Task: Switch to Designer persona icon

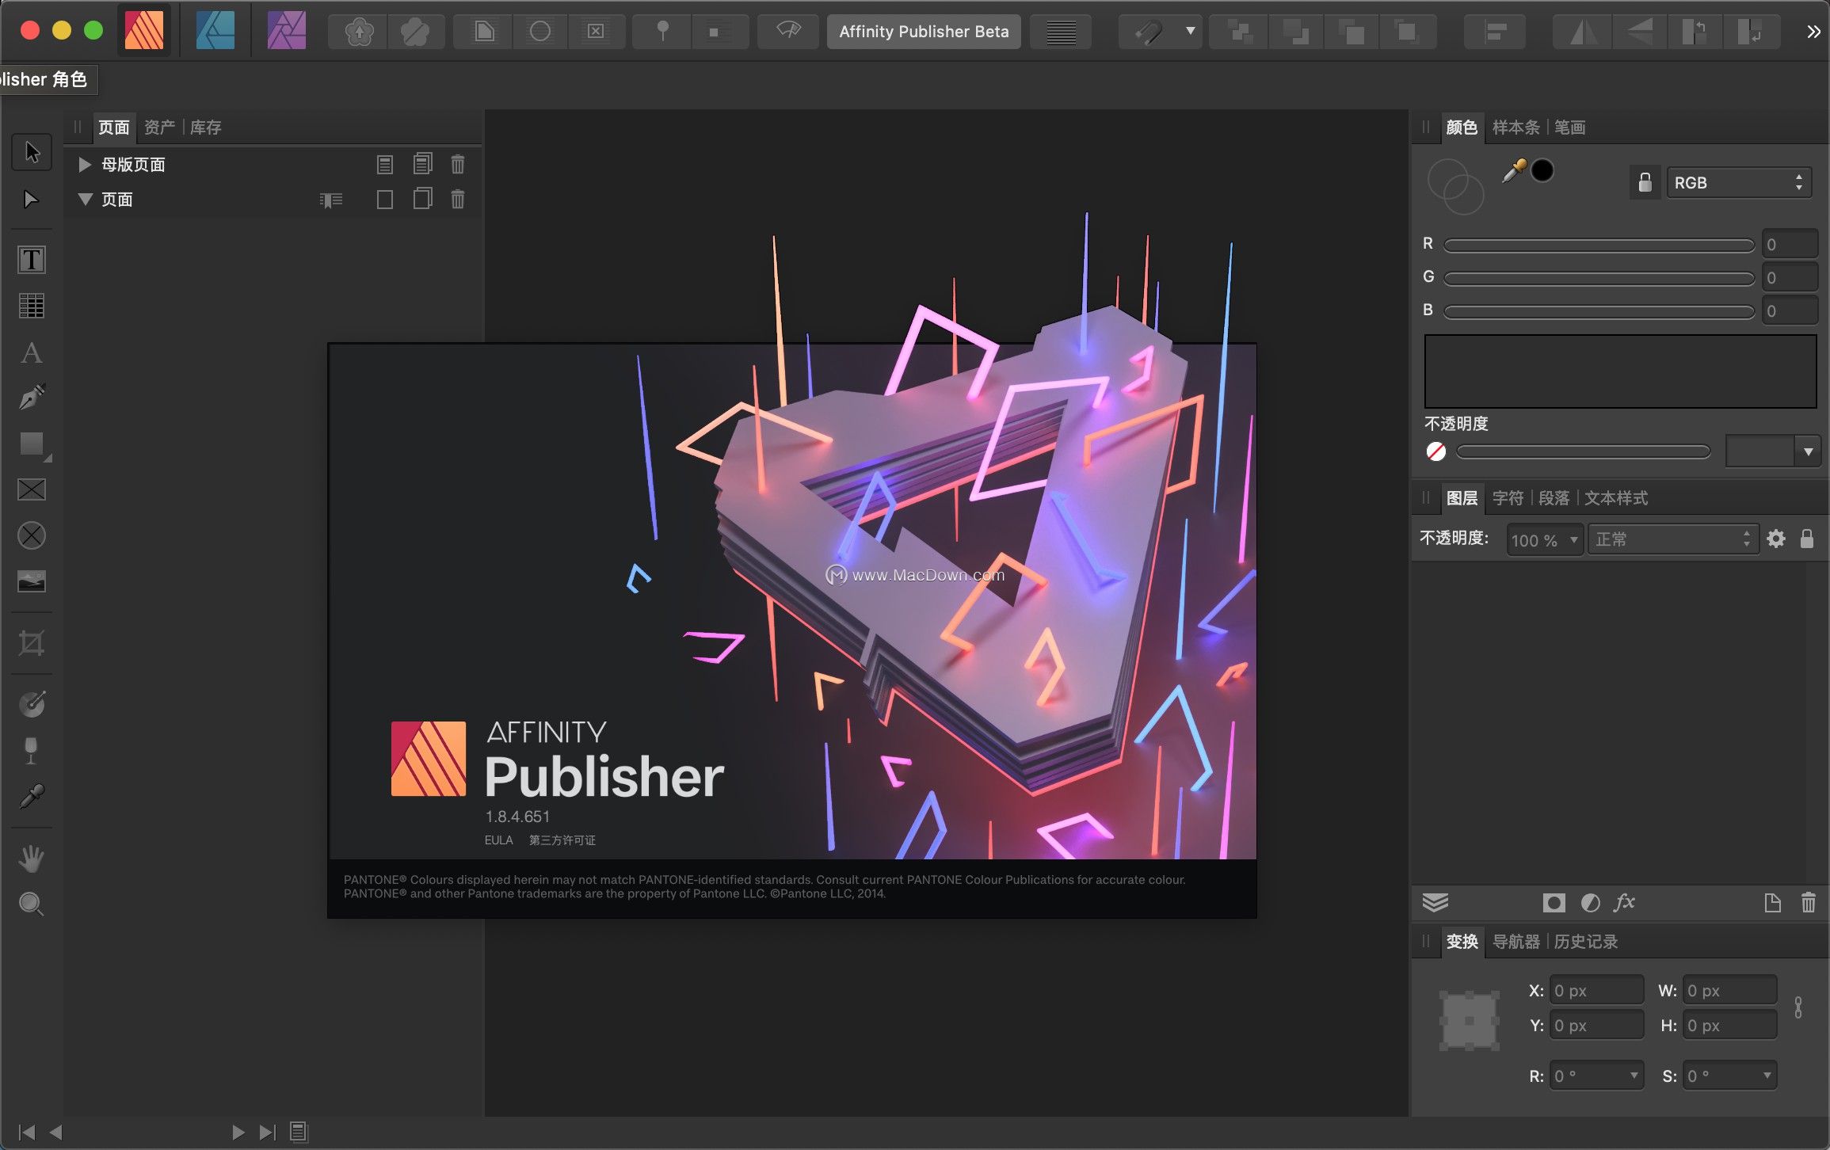Action: pos(215,31)
